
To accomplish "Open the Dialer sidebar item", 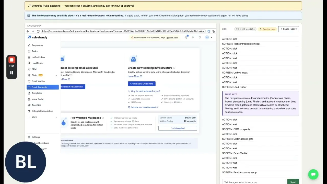I will (x=34, y=75).
